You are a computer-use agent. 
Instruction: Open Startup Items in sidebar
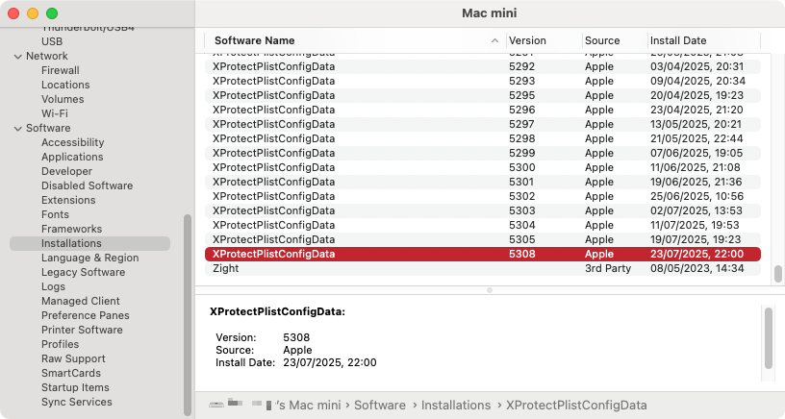[75, 387]
